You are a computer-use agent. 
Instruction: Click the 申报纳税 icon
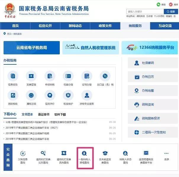[50, 76]
